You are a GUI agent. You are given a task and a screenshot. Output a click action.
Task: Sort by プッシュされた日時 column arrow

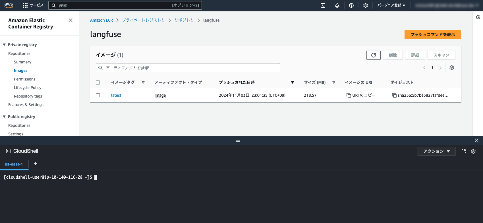click(x=293, y=82)
